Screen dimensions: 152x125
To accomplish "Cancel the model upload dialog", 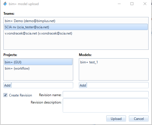I will 139,118.
